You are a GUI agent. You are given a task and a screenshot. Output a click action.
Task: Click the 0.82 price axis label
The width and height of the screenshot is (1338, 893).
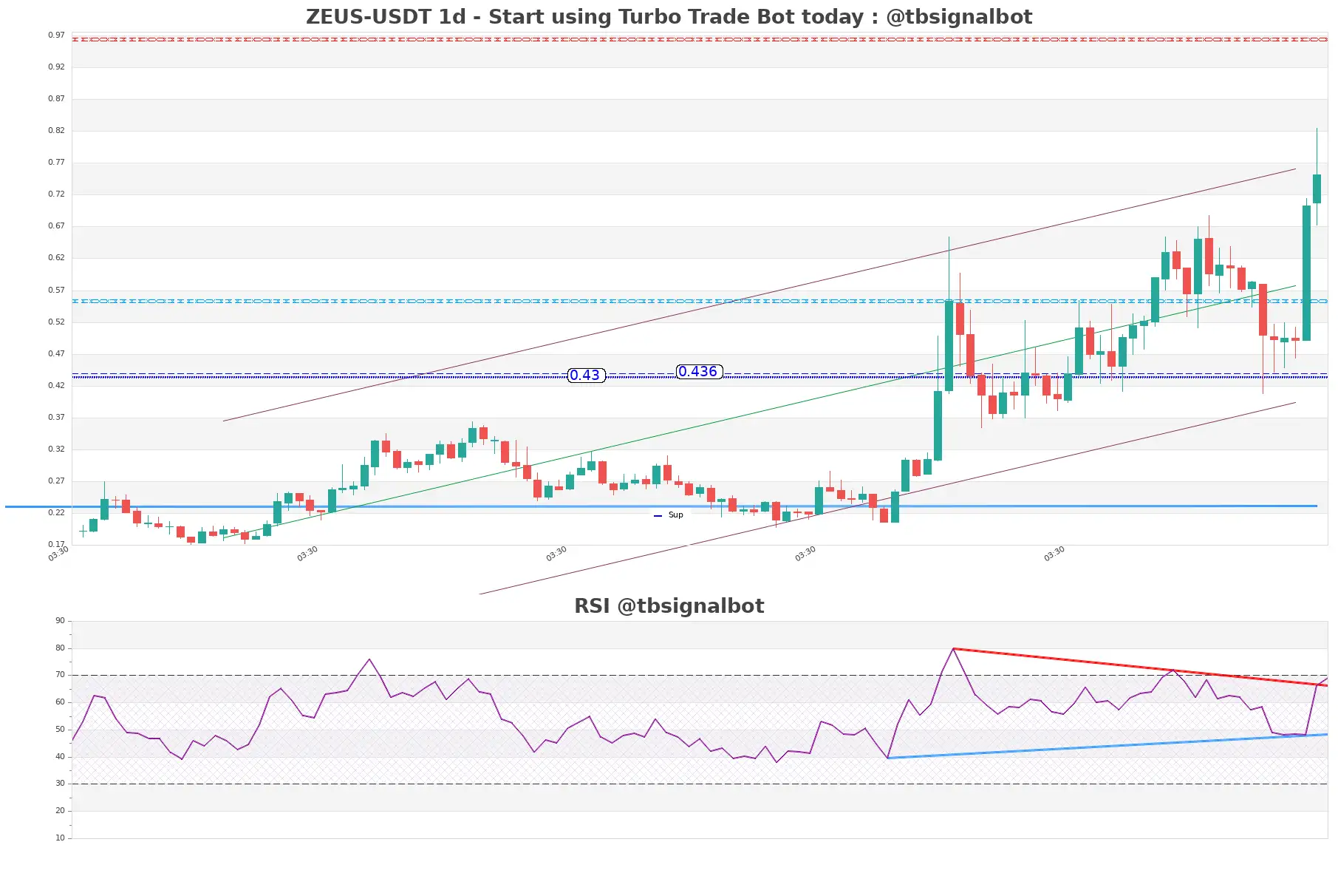click(x=56, y=131)
